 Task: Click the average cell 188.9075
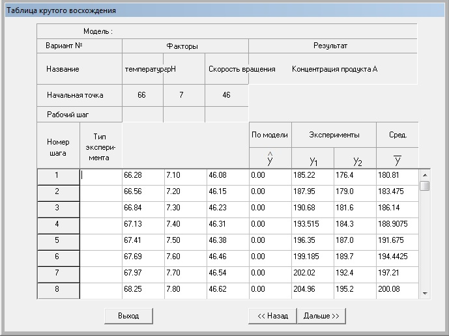click(398, 226)
